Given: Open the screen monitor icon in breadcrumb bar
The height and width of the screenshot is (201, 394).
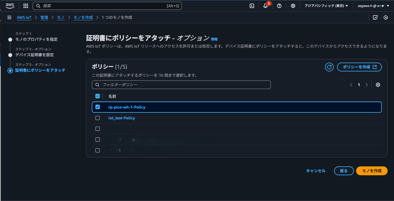Looking at the screenshot, I should (x=375, y=17).
